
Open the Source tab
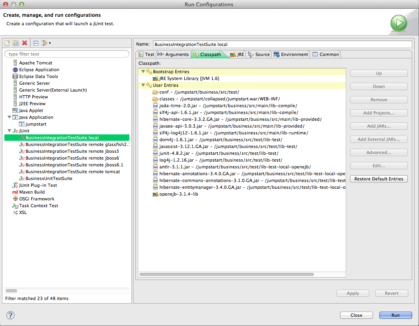coord(259,54)
